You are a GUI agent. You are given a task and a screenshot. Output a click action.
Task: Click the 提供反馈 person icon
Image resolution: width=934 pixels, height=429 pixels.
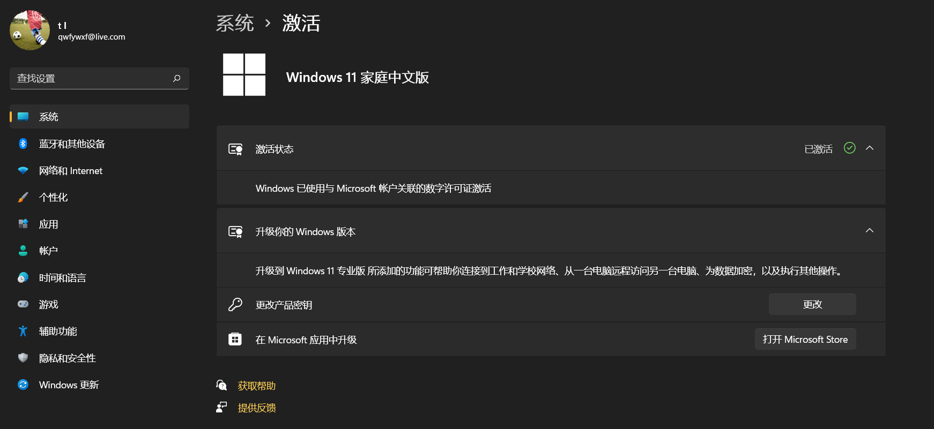(221, 407)
